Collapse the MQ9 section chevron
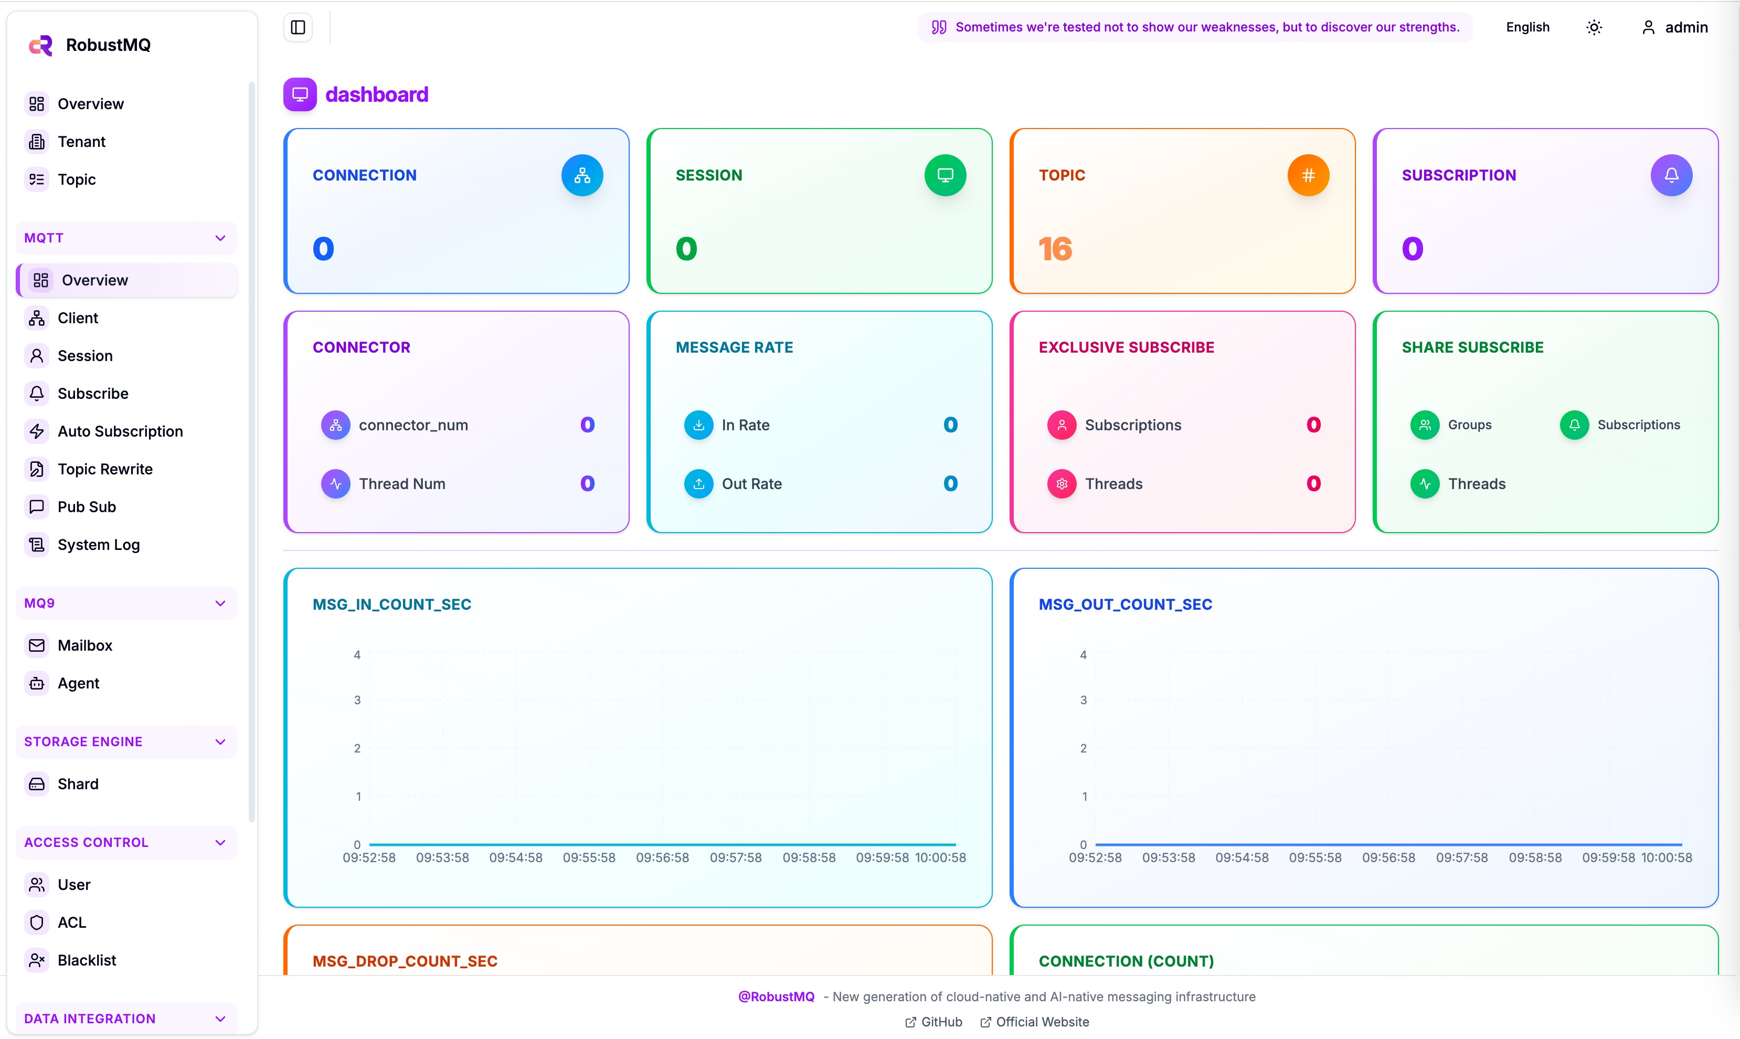This screenshot has width=1740, height=1039. click(x=220, y=603)
